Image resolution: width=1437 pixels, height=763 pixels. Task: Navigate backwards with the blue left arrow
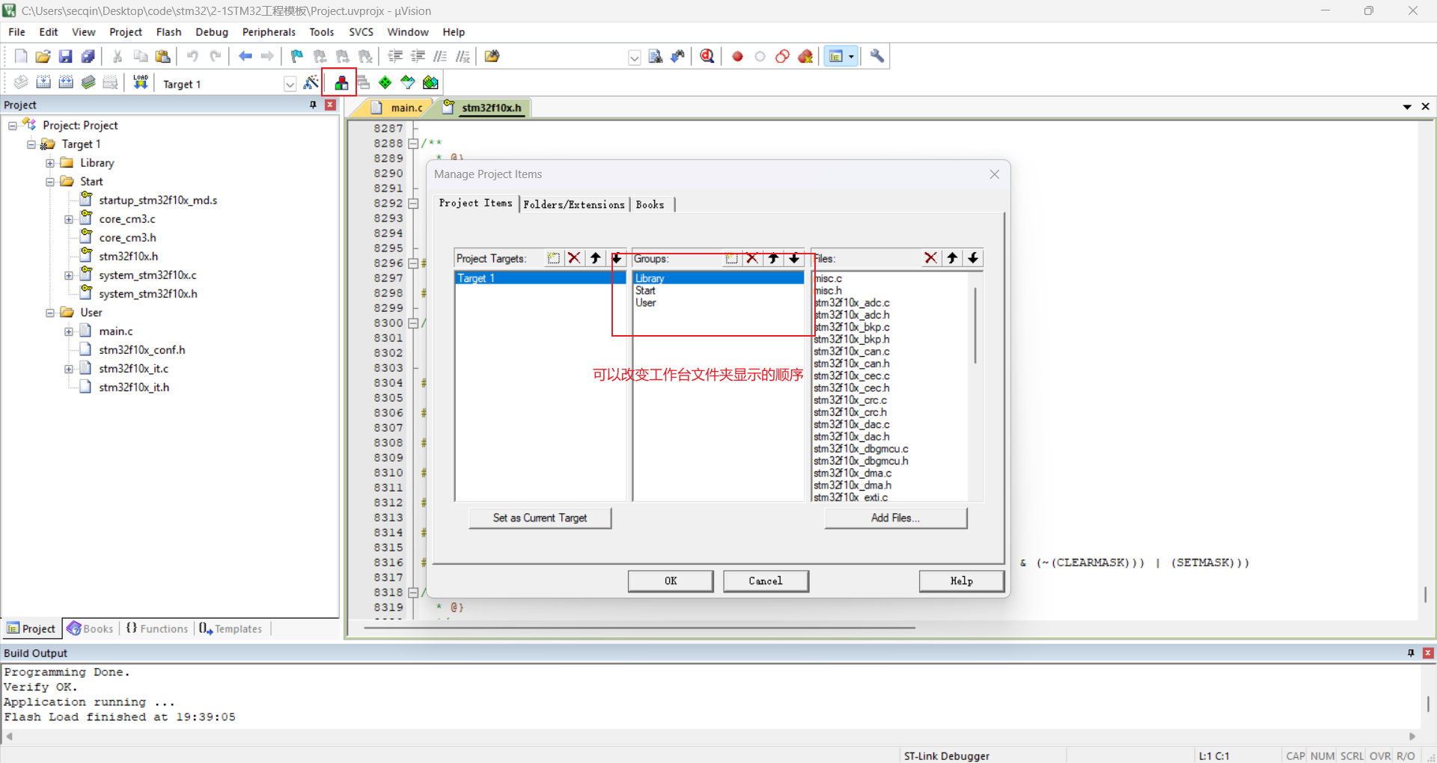tap(245, 56)
